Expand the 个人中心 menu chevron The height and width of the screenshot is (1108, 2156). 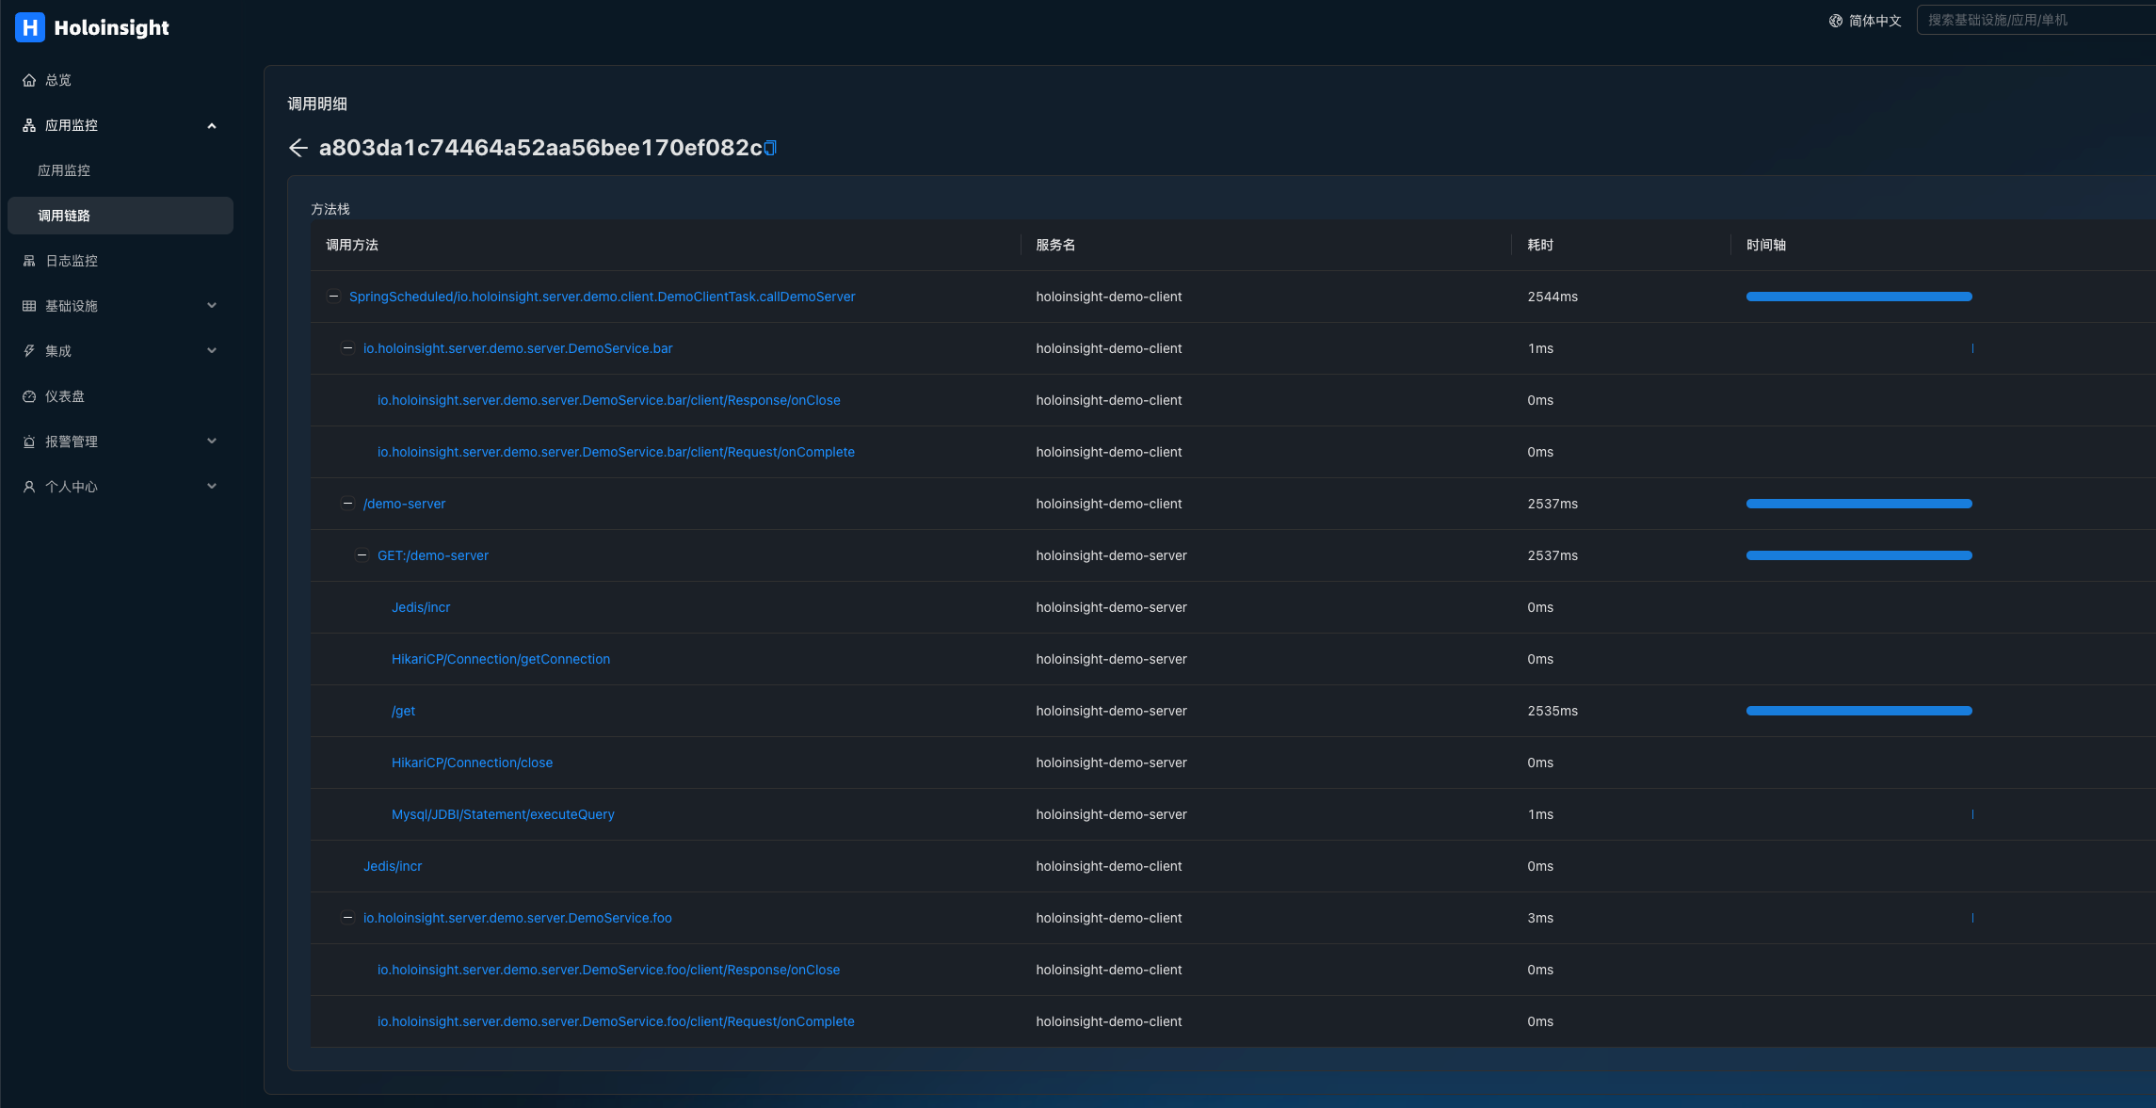212,487
